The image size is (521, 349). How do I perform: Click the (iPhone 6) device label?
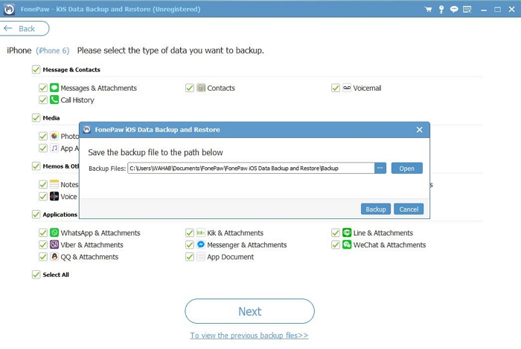click(53, 50)
